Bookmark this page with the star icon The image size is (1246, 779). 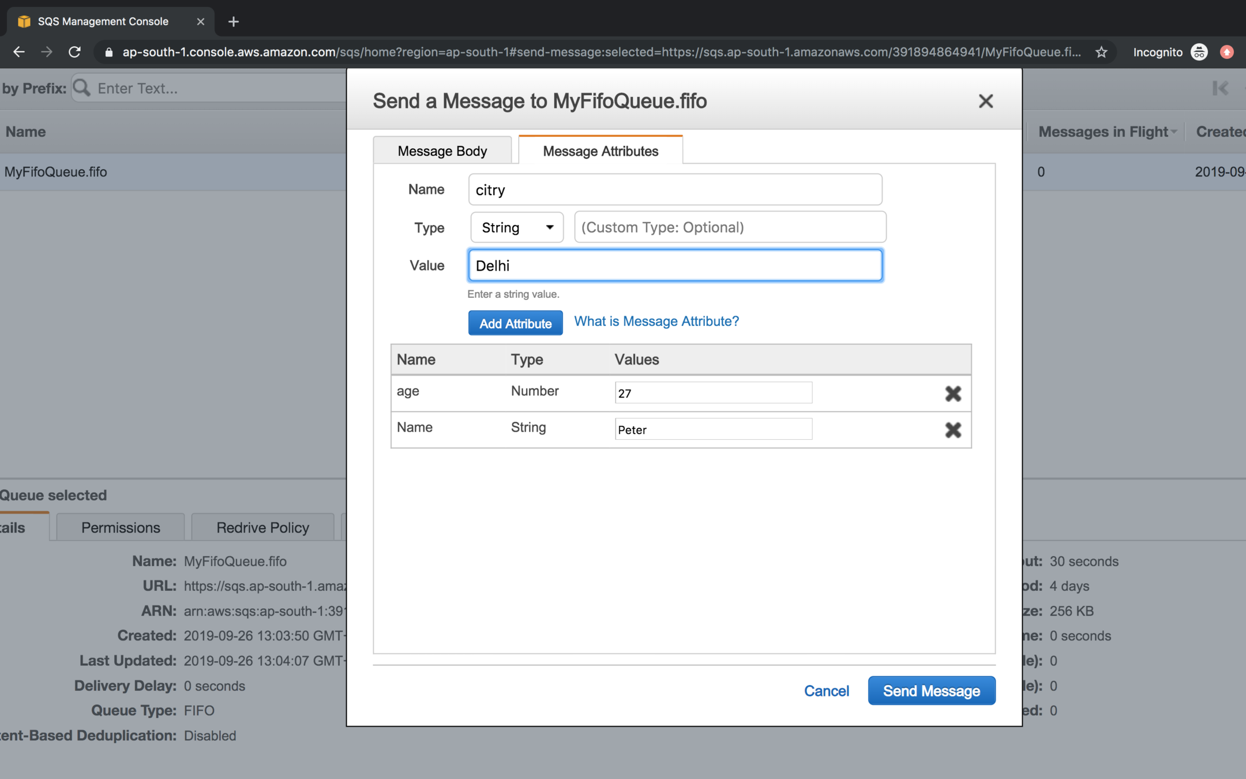[1101, 52]
